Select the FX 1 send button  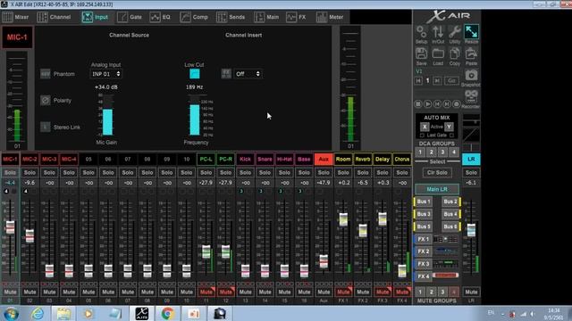pyautogui.click(x=423, y=239)
